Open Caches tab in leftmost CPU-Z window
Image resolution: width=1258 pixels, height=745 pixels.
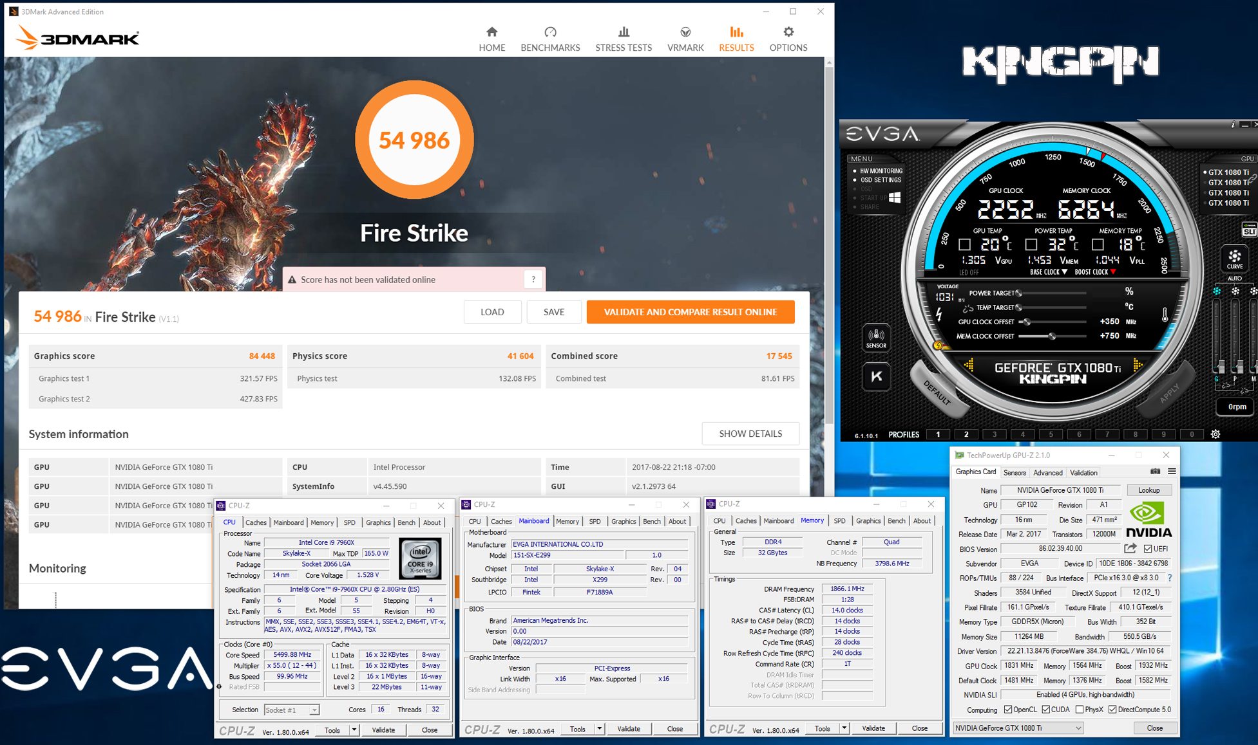tap(256, 522)
